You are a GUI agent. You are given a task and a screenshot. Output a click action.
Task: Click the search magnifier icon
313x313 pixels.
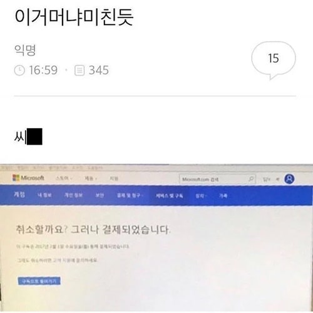pos(251,179)
